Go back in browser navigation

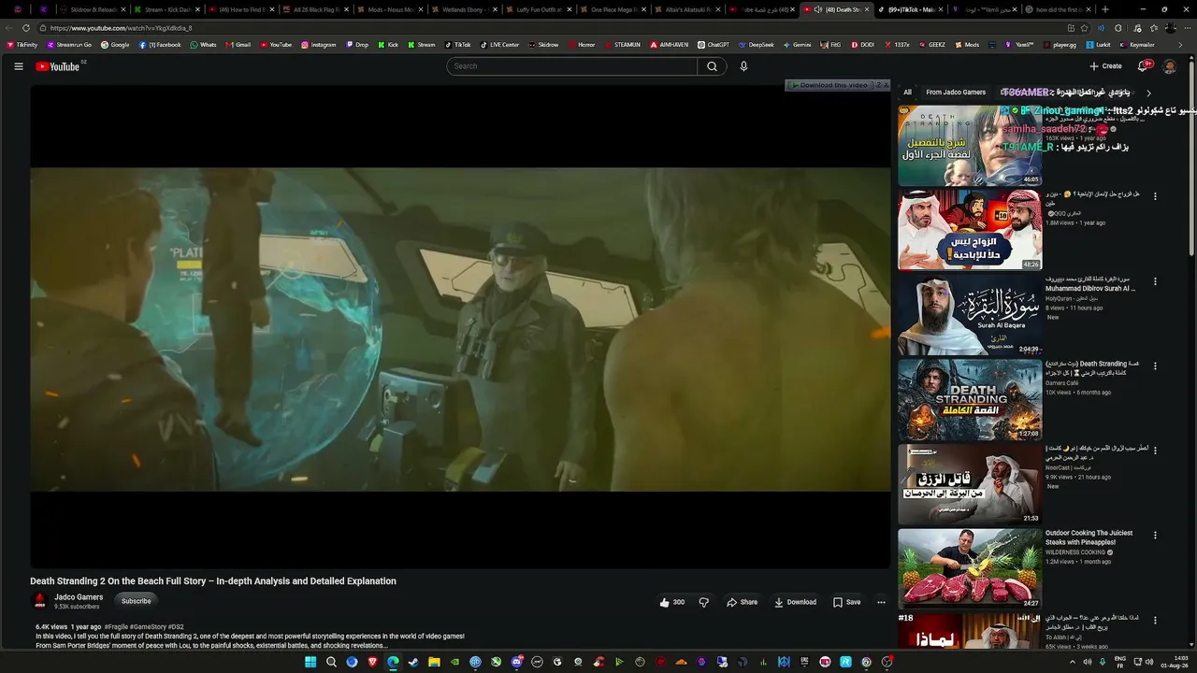(x=8, y=28)
